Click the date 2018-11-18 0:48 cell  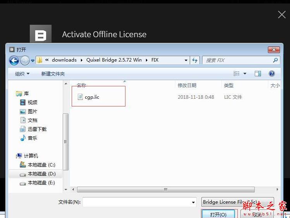[196, 97]
